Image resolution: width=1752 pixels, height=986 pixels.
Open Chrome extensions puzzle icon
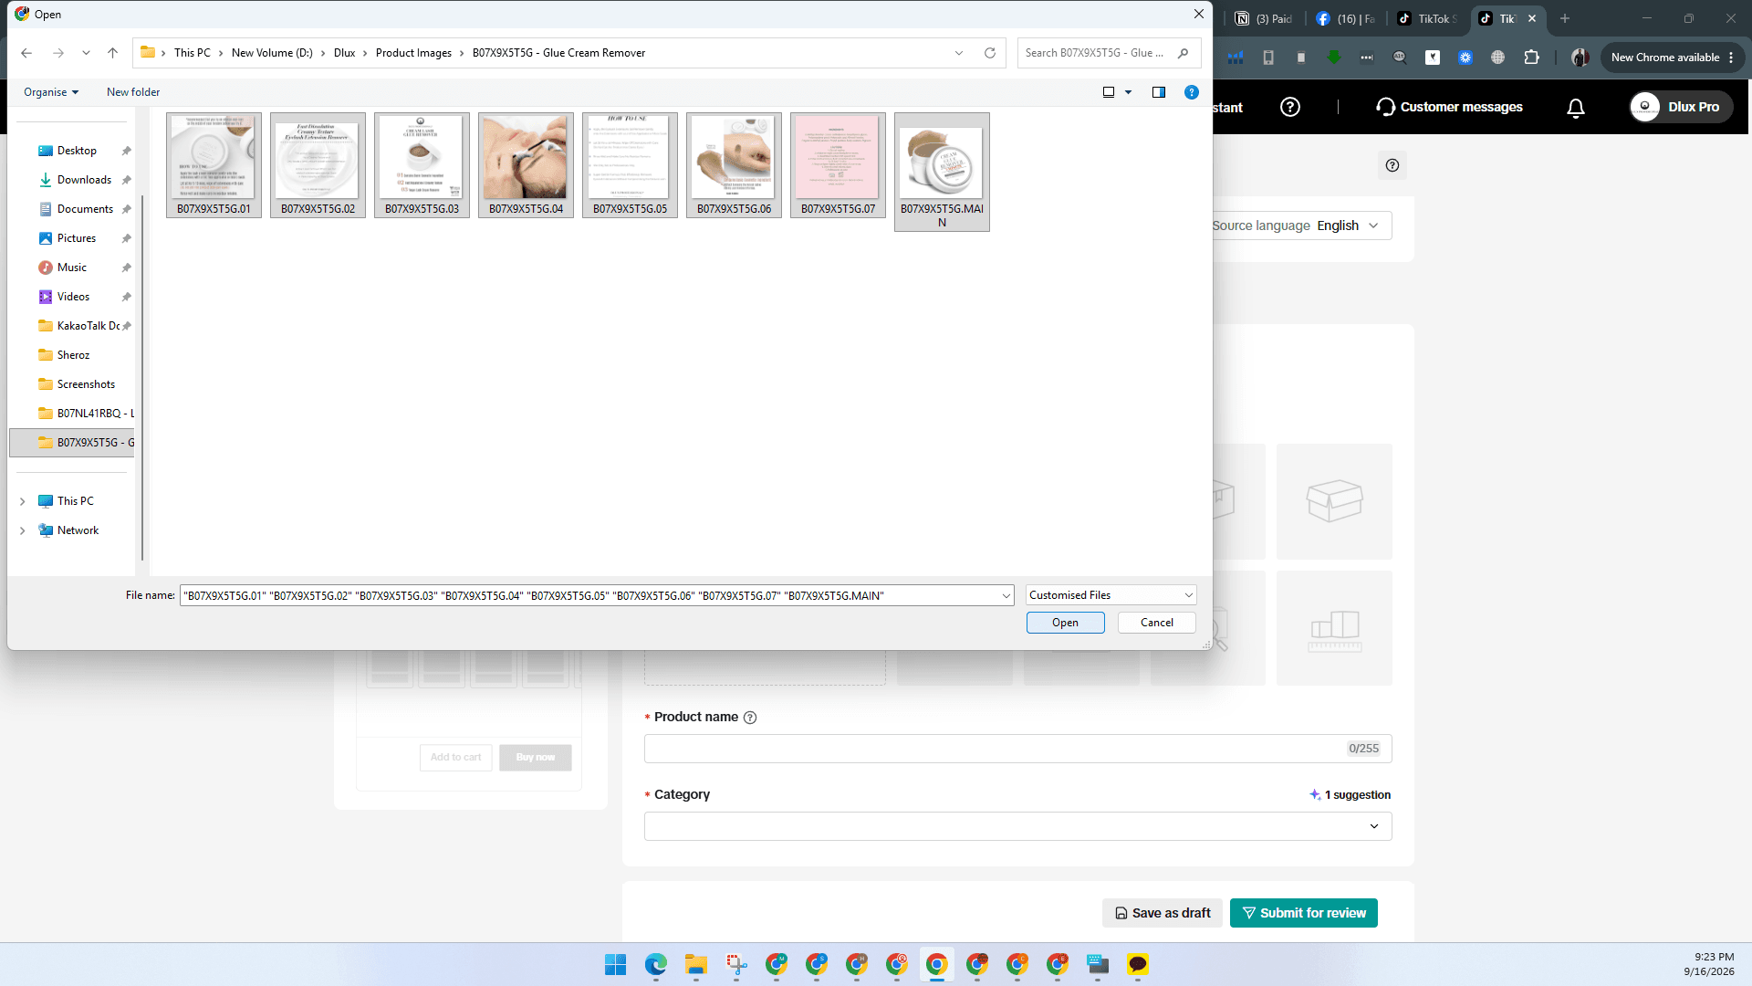[1531, 58]
